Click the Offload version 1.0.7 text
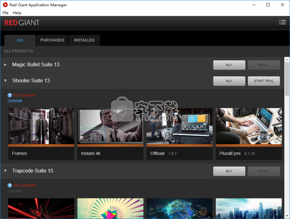The height and width of the screenshot is (219, 290). (x=172, y=154)
